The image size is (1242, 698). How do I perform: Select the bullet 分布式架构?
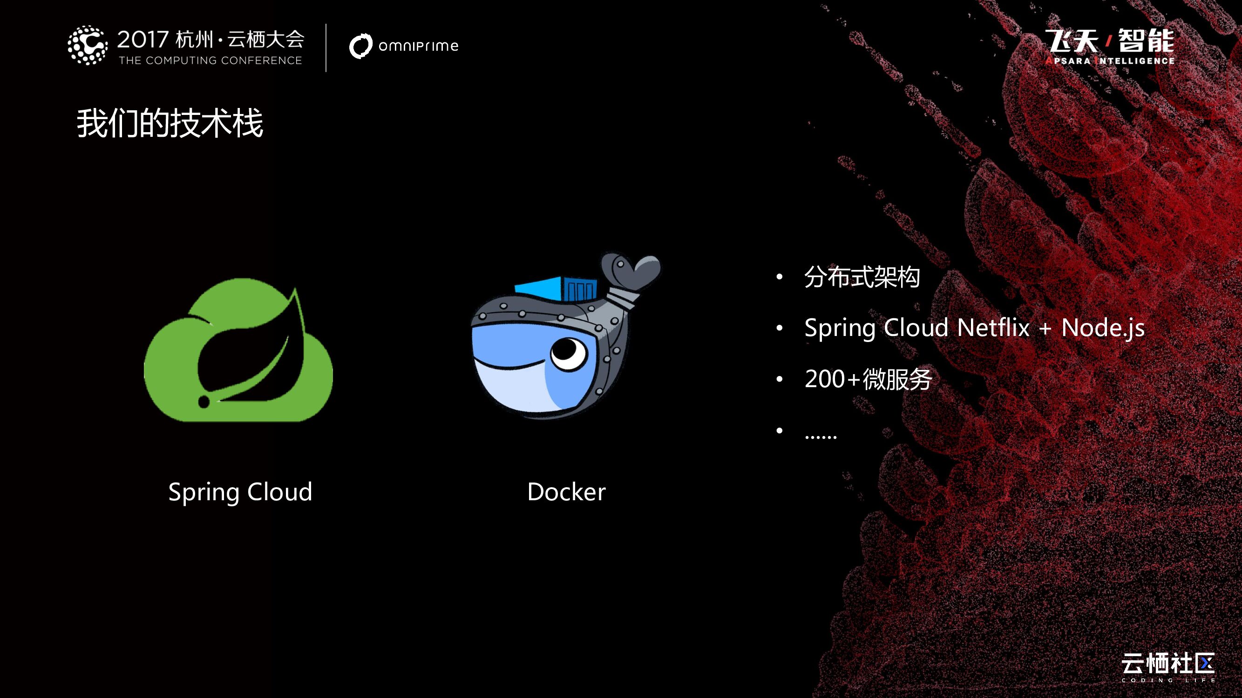[862, 277]
